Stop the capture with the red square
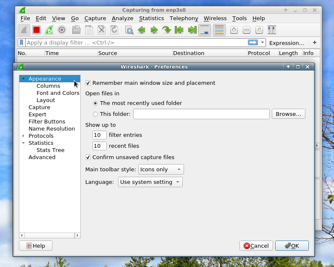This screenshot has height=267, width=334. (x=37, y=30)
